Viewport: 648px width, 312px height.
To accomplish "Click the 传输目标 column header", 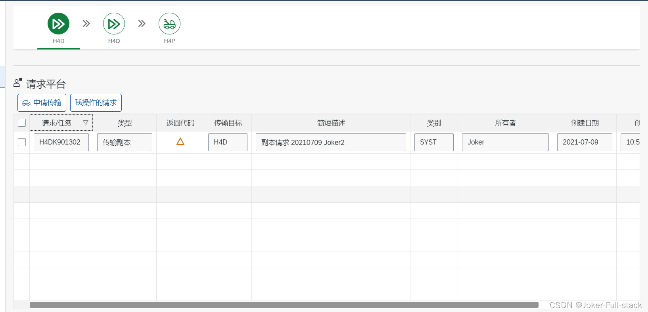I will click(x=228, y=123).
